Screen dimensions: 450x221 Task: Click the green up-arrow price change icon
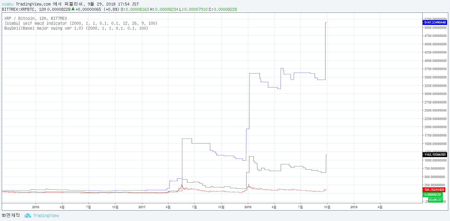pyautogui.click(x=73, y=9)
